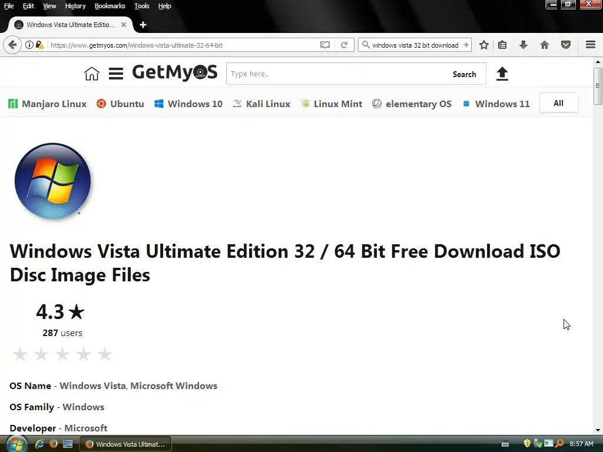Bookmark this page with the star icon
Viewport: 603px width, 452px height.
tap(484, 45)
